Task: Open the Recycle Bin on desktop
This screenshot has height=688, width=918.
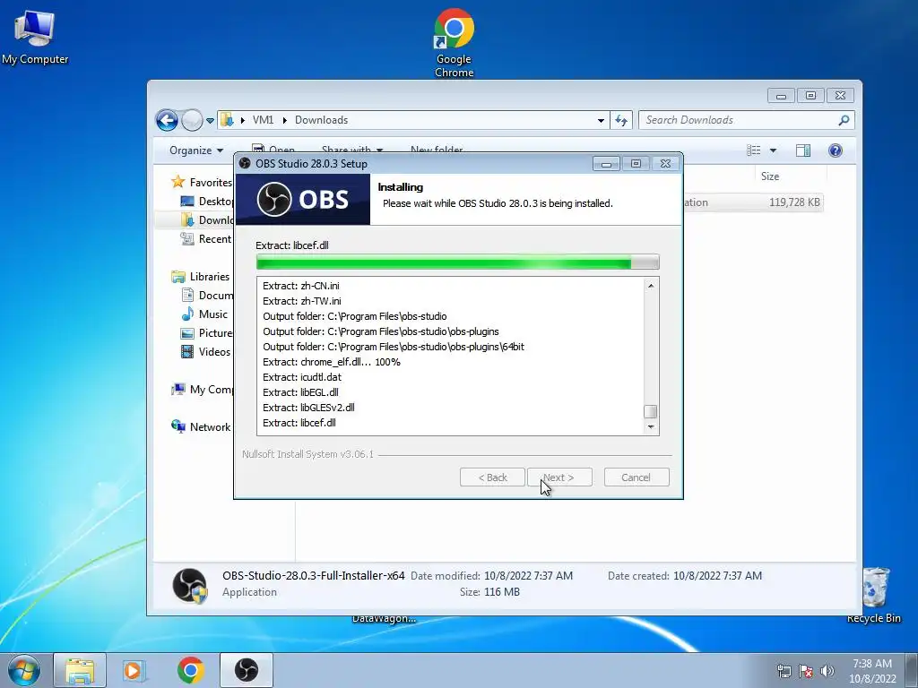Action: (874, 595)
